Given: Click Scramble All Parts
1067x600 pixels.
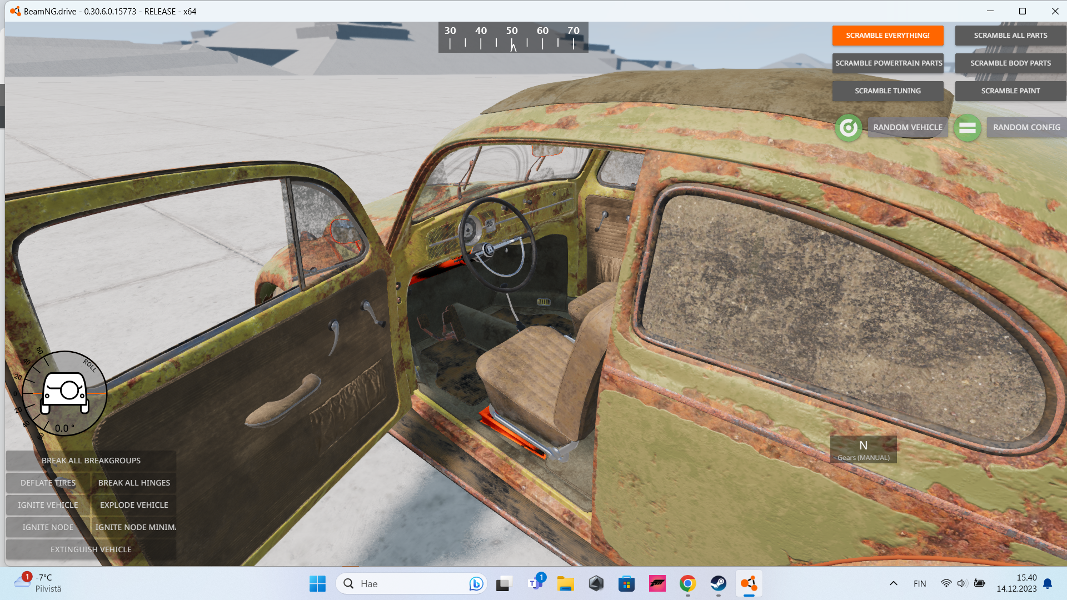Looking at the screenshot, I should [1010, 35].
